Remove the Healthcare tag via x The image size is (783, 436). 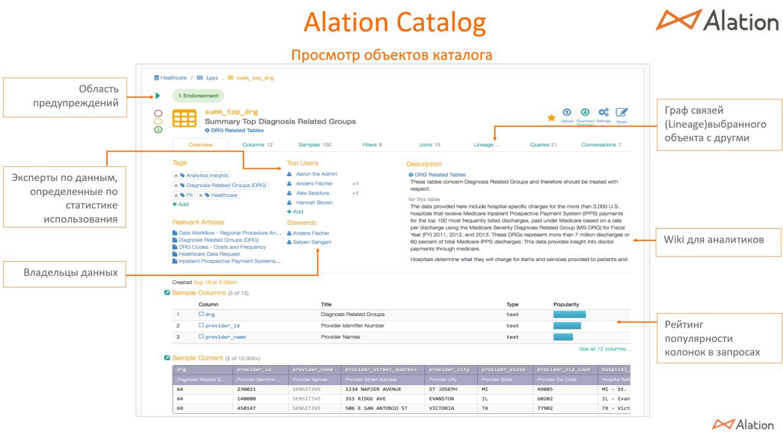(201, 195)
